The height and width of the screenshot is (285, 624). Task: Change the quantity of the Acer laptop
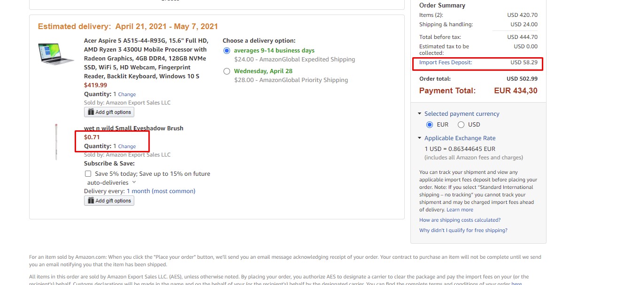(x=127, y=94)
